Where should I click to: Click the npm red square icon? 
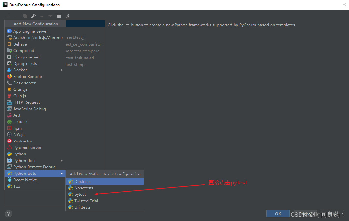(9, 128)
